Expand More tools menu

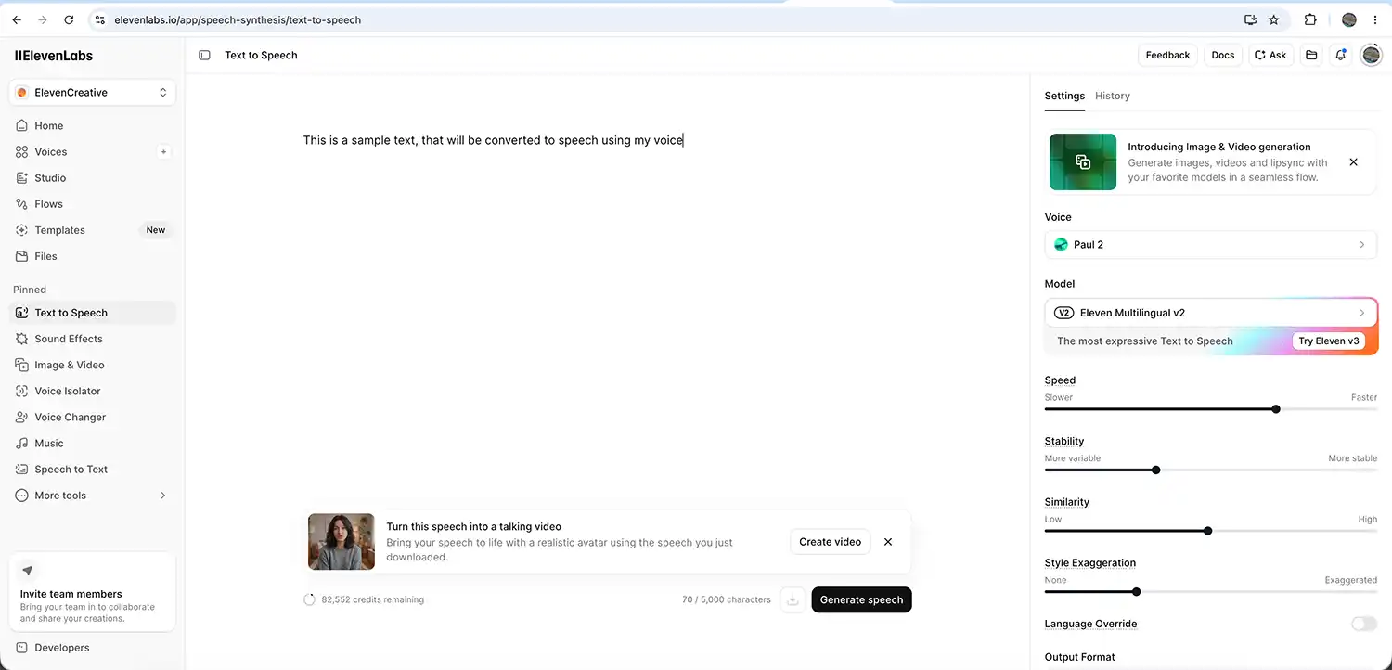92,496
